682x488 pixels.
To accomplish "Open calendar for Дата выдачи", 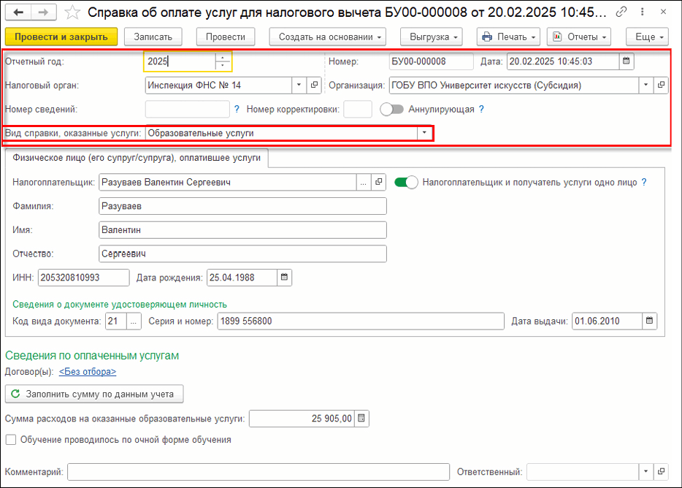I will [649, 321].
